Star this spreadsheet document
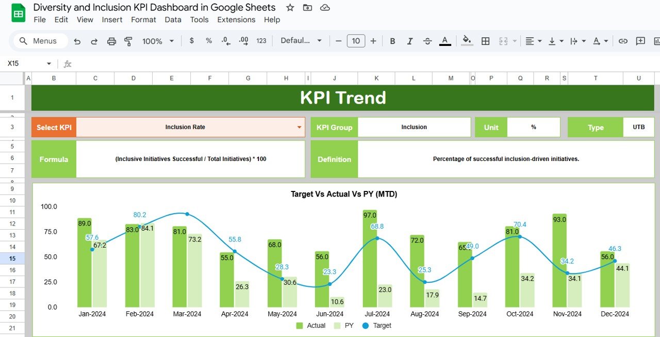Viewport: 660px width, 337px height. 290,7
